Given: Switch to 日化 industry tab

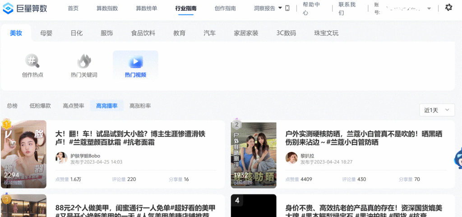Looking at the screenshot, I should tap(77, 33).
